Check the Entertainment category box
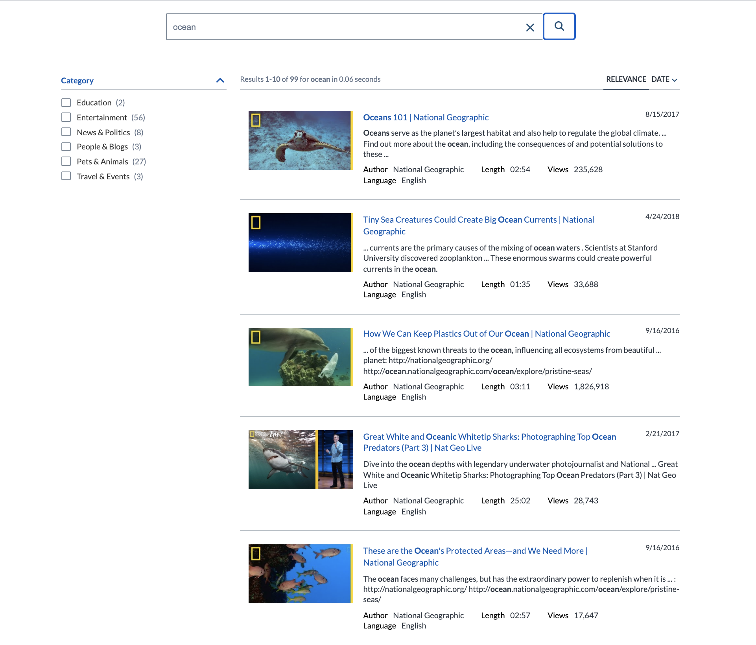The width and height of the screenshot is (756, 645). click(x=66, y=118)
